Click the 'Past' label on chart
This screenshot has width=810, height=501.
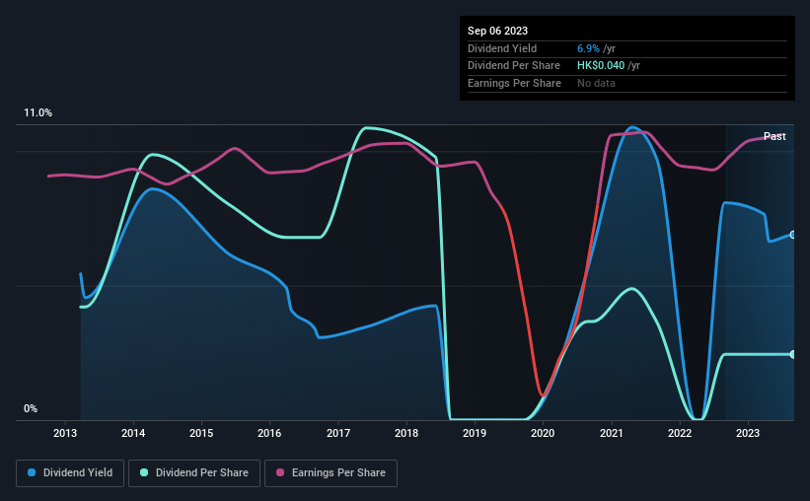[x=774, y=136]
